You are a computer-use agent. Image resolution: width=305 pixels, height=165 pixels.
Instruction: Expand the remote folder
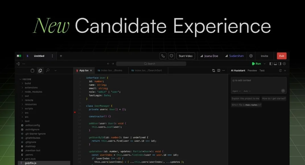[27, 100]
